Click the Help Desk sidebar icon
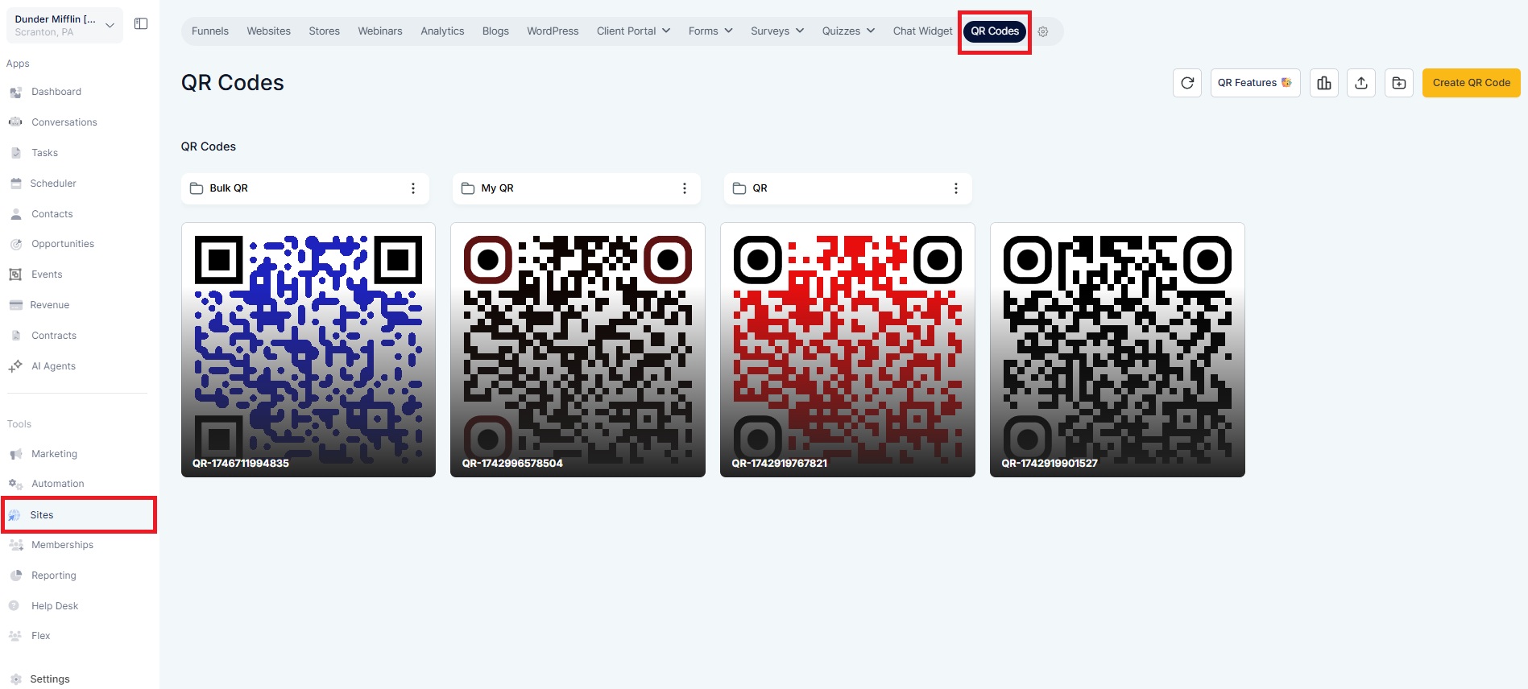Image resolution: width=1528 pixels, height=689 pixels. tap(14, 606)
